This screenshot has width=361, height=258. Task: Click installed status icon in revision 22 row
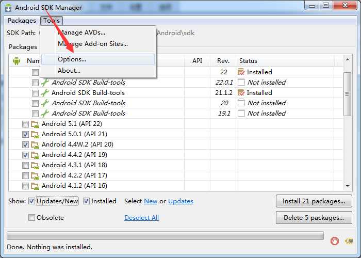coord(241,72)
